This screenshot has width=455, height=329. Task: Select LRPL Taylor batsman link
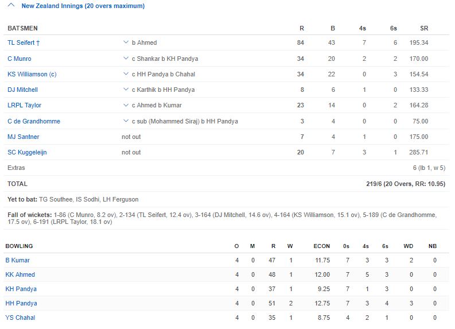click(x=24, y=105)
